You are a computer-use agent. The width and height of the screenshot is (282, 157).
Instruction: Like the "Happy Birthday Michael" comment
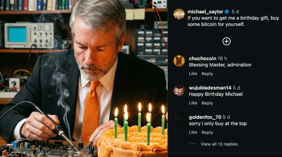pyautogui.click(x=193, y=103)
